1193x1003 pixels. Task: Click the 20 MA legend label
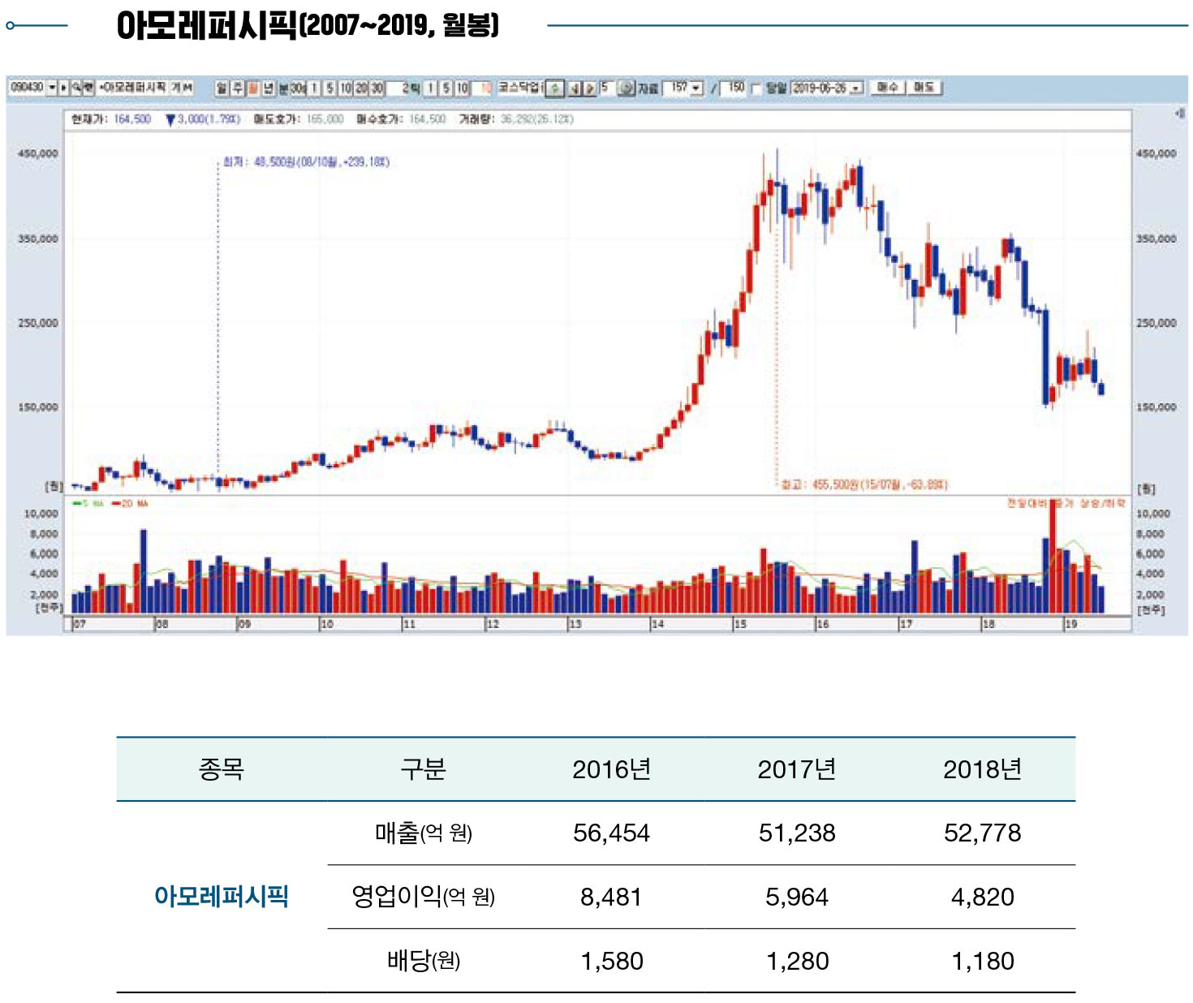(135, 504)
